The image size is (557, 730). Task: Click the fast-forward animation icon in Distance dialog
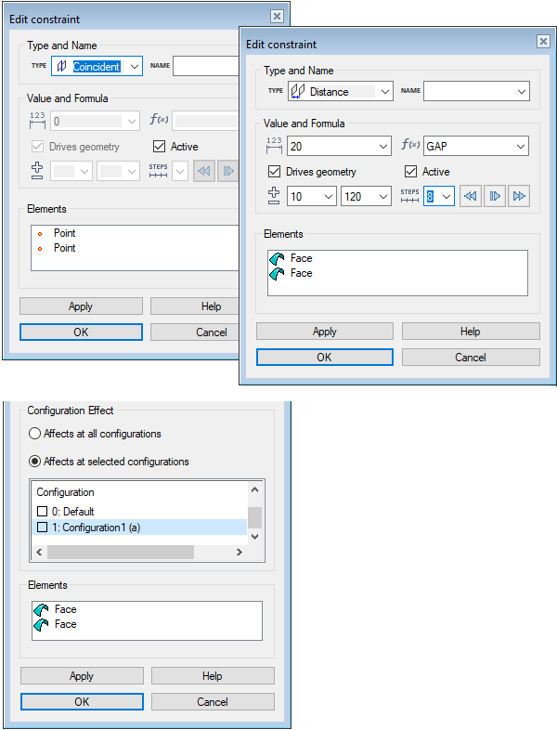519,196
